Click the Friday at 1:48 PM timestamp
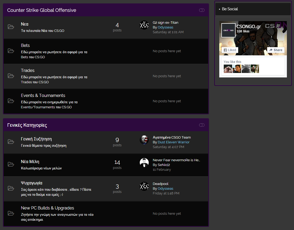This screenshot has width=294, height=230. [166, 193]
